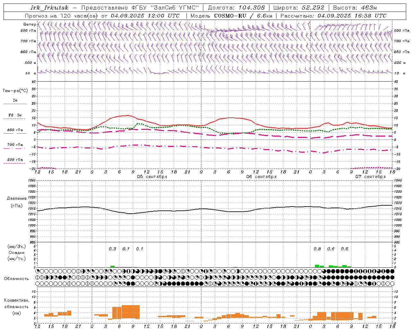Click the Irk_Irkutsk station title
This screenshot has width=411, height=329.
(49, 8)
